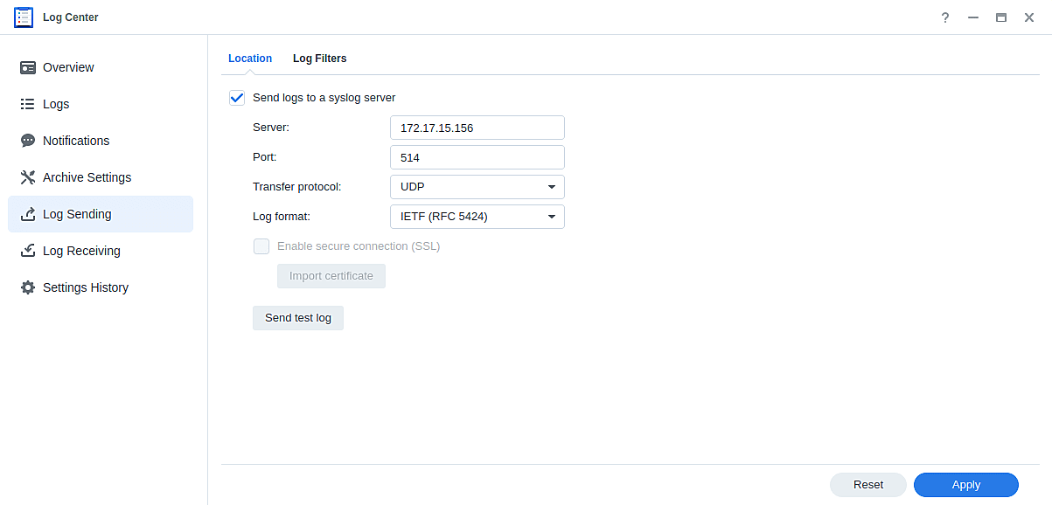Click the Log Receiving download icon
This screenshot has width=1052, height=505.
click(27, 251)
